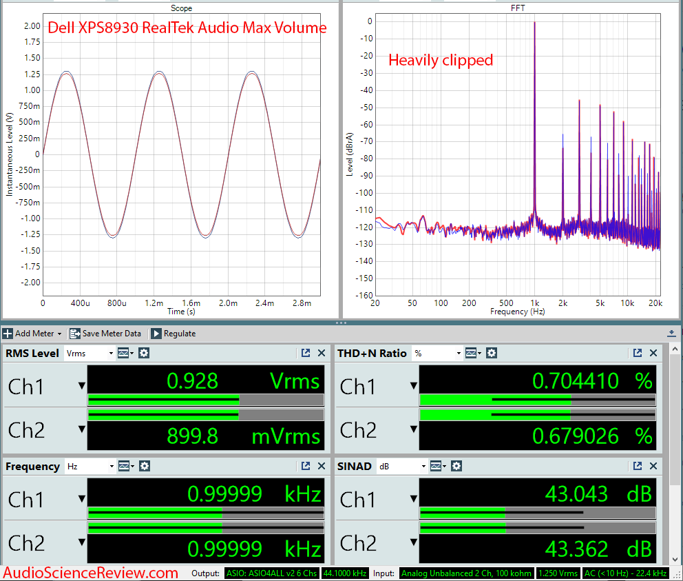This screenshot has height=581, width=683.
Task: Close the RMS Level meter
Action: click(x=322, y=353)
